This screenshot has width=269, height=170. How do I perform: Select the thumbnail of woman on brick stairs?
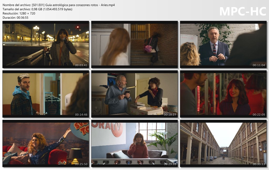click(x=134, y=44)
